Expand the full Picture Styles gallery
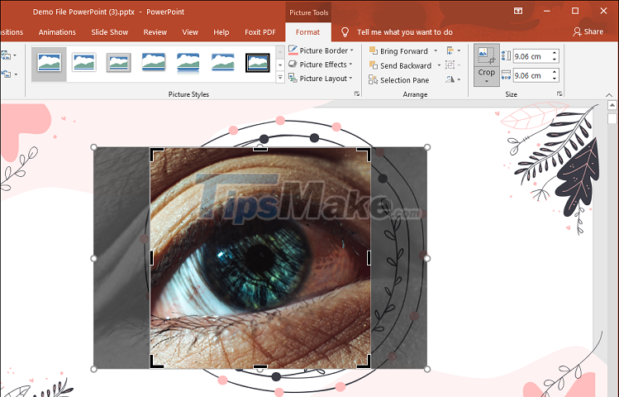 coord(280,78)
